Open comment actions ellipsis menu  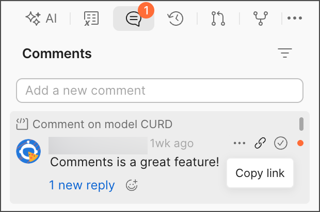(x=239, y=144)
